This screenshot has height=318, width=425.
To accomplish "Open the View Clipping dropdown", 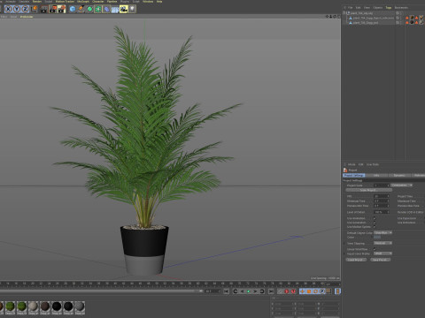I will click(383, 243).
